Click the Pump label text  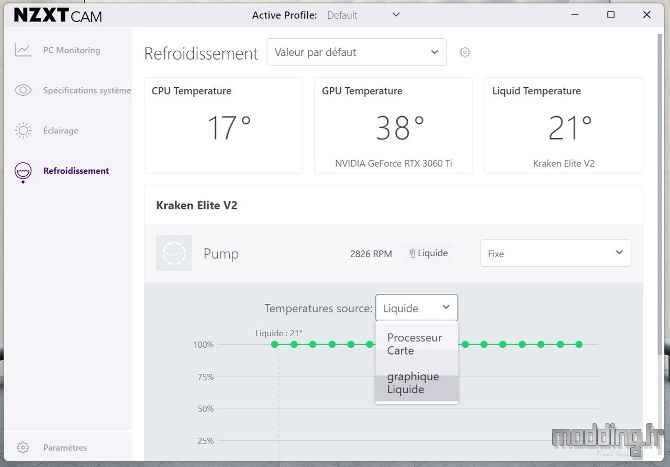point(221,254)
